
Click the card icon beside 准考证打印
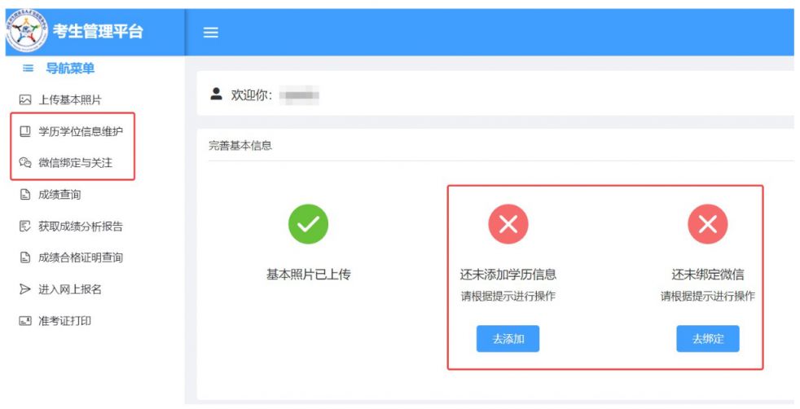25,321
